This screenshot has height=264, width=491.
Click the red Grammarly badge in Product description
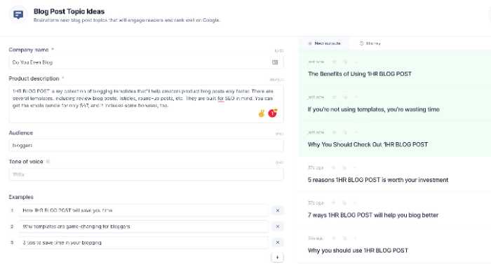(272, 113)
